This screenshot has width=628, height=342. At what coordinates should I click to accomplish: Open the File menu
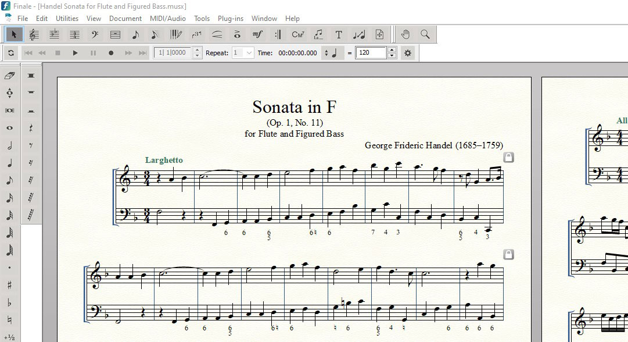pyautogui.click(x=23, y=19)
